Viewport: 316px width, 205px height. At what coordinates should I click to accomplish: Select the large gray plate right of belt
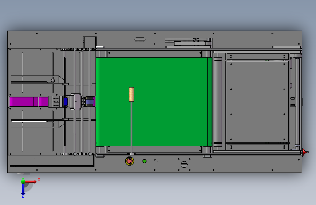258,102
